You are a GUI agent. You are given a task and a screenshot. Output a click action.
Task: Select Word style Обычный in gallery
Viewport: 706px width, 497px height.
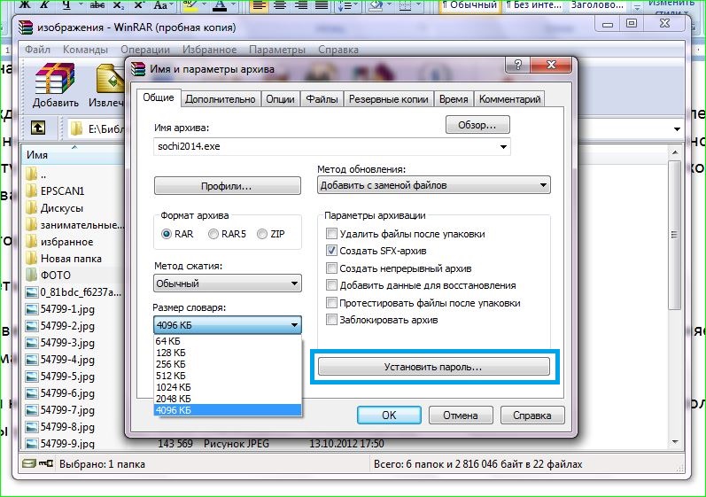tap(469, 6)
